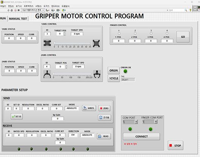
Task: Switch to the MANUAL TEST tab
Action: [18, 19]
